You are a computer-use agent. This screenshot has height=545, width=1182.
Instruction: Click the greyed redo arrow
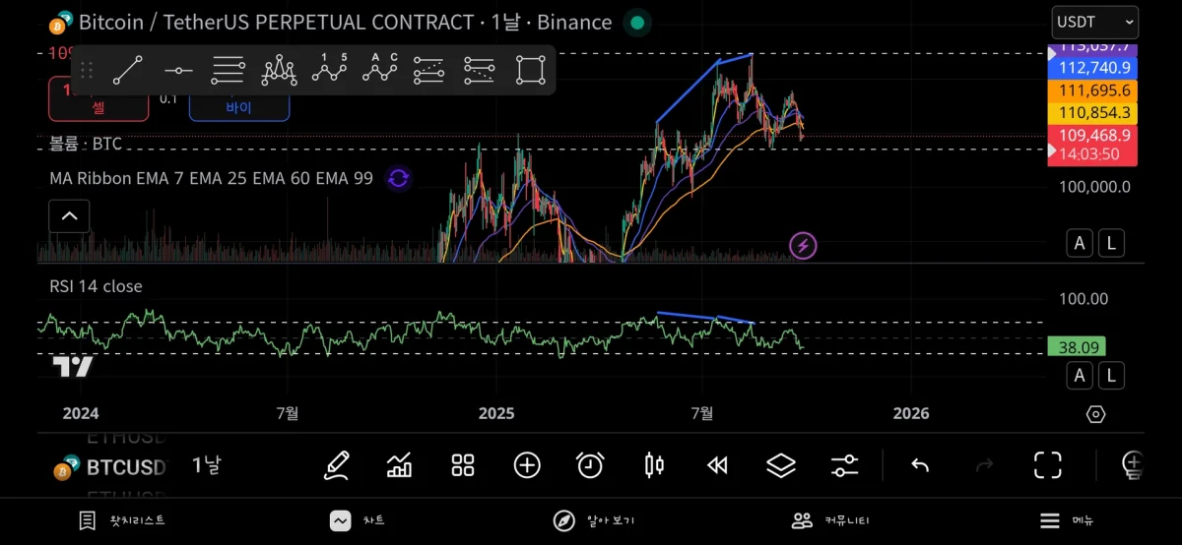click(984, 465)
